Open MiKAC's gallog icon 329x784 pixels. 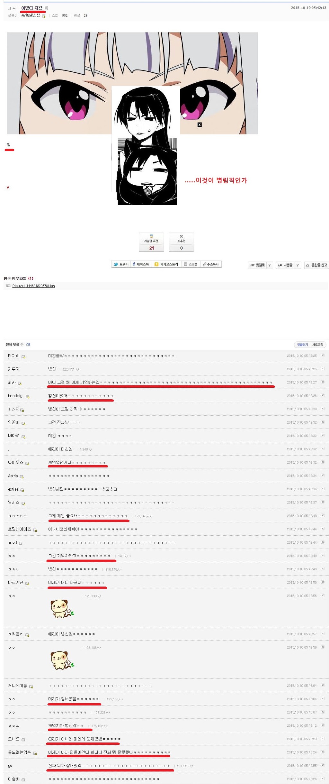[23, 437]
